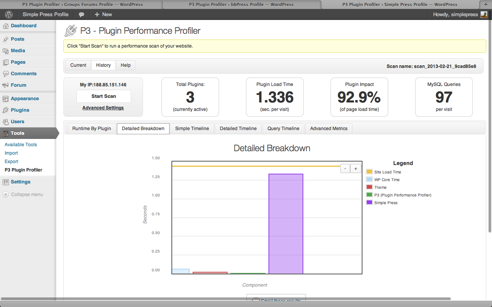Open the Runtime By Plugin tab
The height and width of the screenshot is (307, 492).
point(91,129)
